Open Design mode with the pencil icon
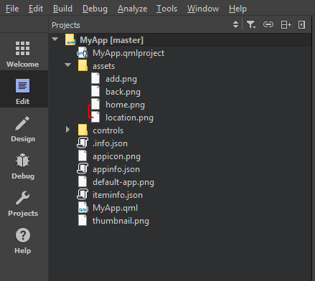Image resolution: width=315 pixels, height=281 pixels. (23, 128)
